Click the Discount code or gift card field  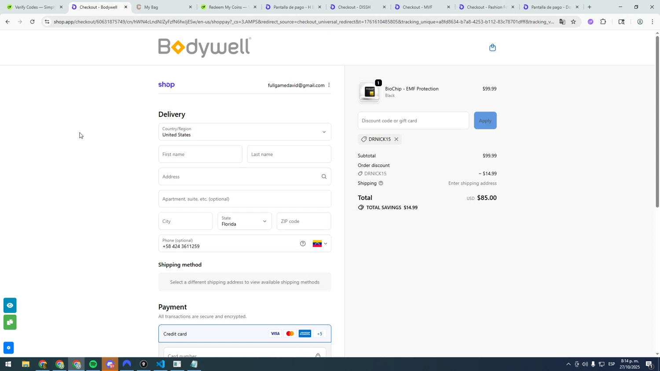click(x=413, y=120)
